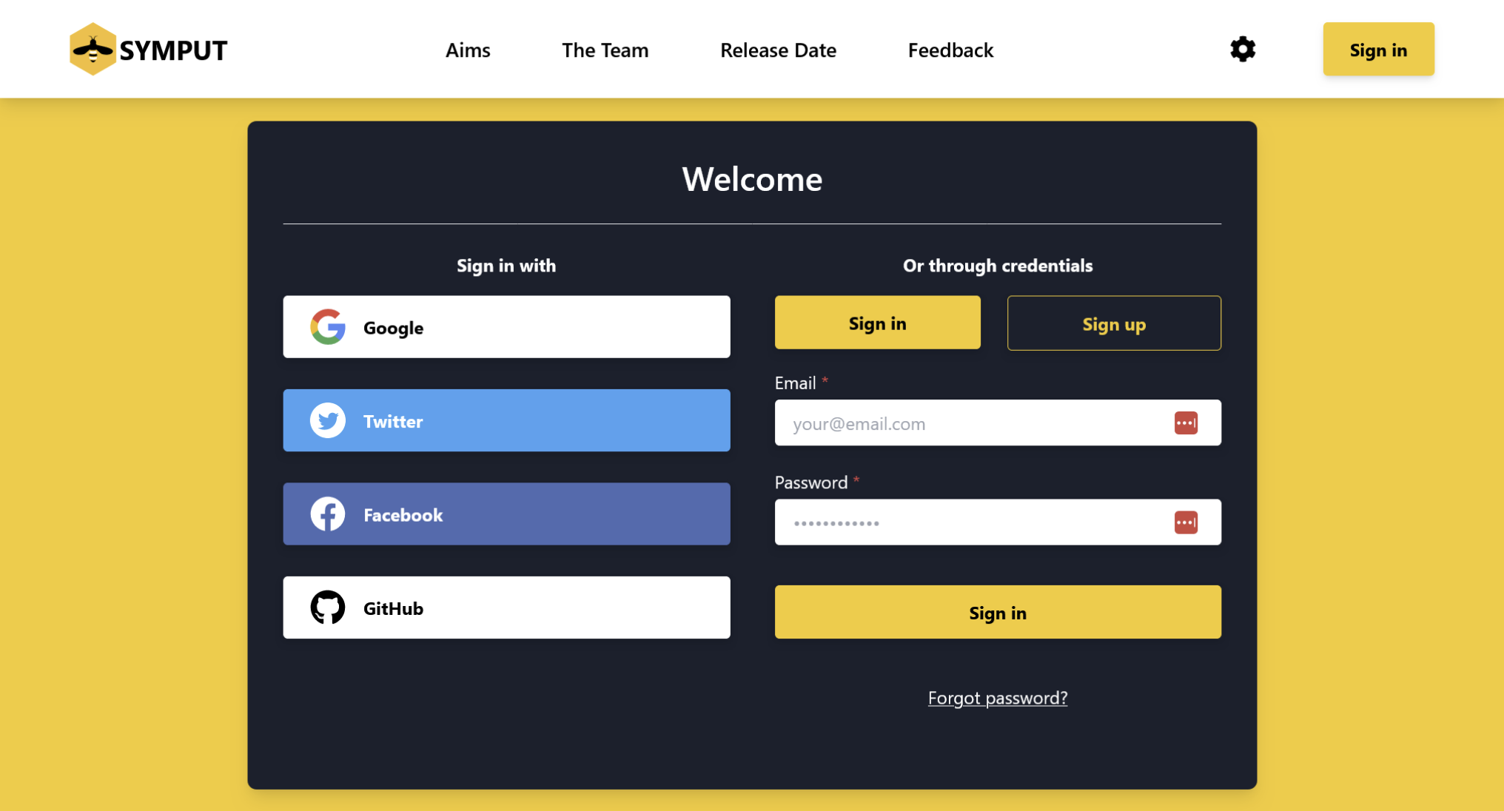Open The Team dropdown section
Viewport: 1504px width, 811px height.
pos(603,48)
